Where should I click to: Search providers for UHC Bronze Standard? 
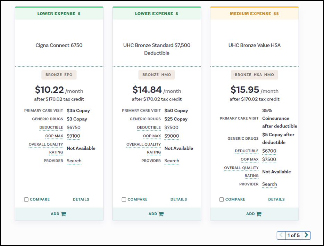172,161
